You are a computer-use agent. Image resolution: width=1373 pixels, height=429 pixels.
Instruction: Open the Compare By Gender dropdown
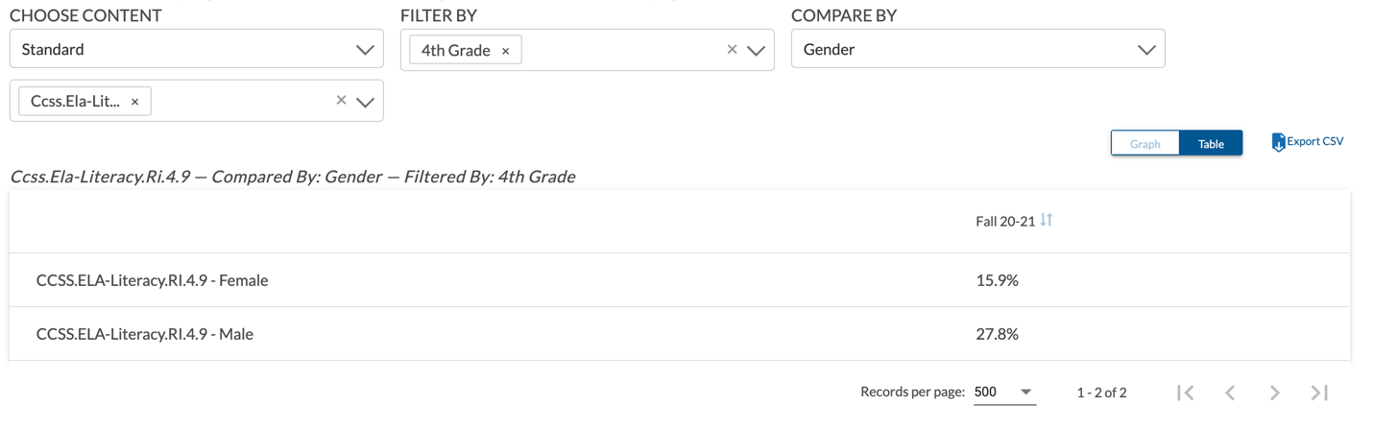(978, 49)
